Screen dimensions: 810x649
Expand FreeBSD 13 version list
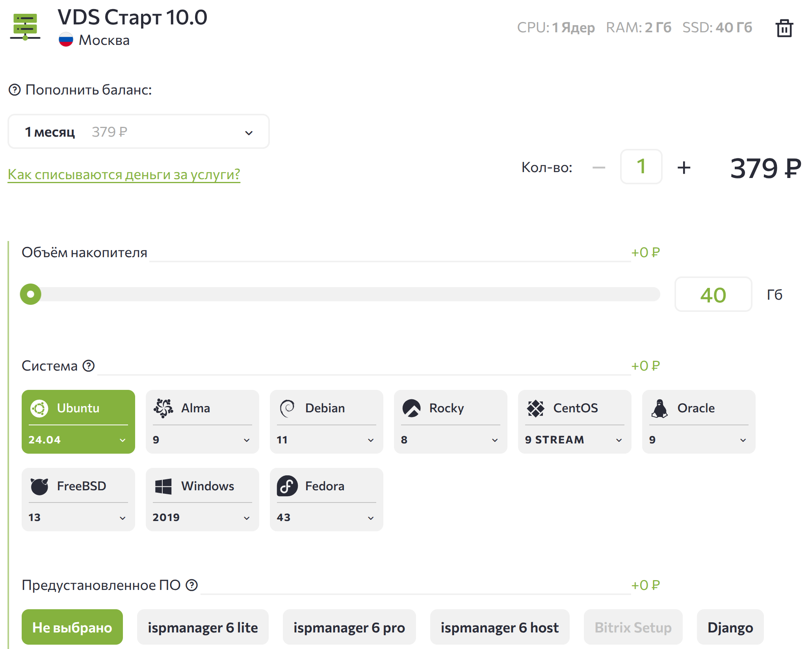click(78, 517)
